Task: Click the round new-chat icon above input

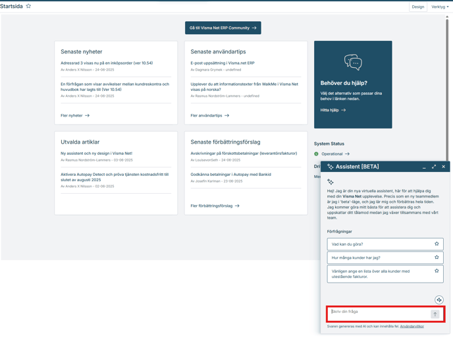Action: (x=439, y=300)
